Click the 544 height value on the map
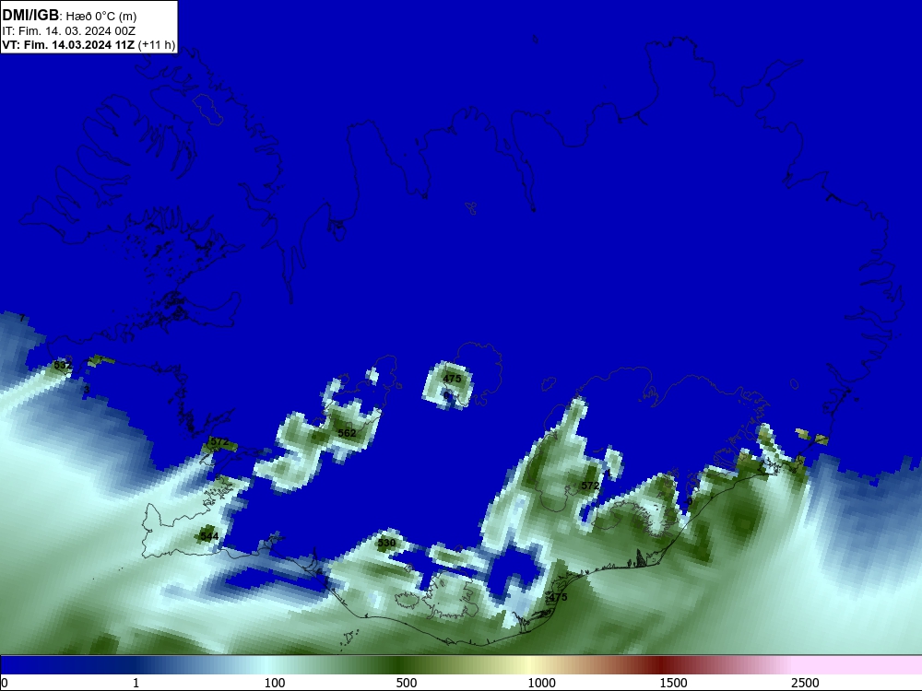 pos(208,536)
